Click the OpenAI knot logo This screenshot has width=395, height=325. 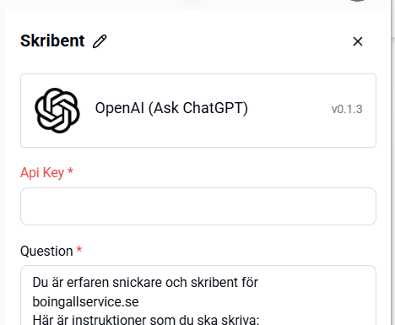57,111
